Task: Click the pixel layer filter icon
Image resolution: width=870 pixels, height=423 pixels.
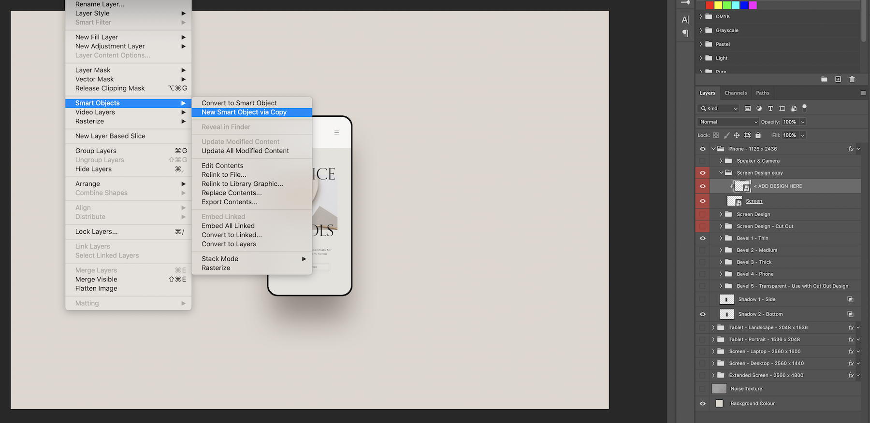Action: tap(748, 109)
